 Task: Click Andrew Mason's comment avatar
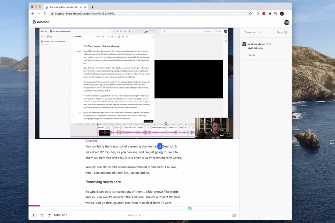244,44
